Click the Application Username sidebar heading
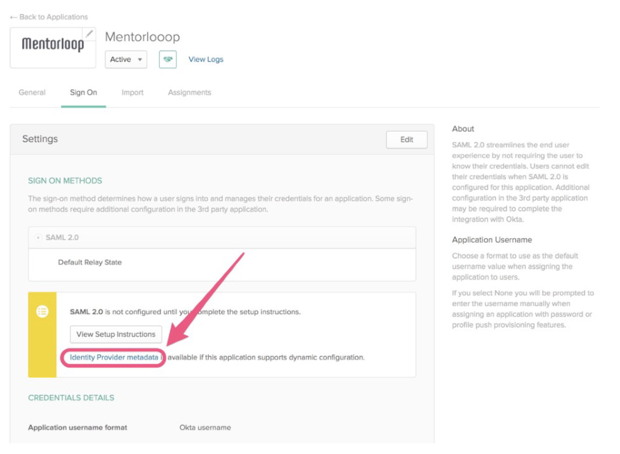Viewport: 620px width, 454px height. point(492,240)
